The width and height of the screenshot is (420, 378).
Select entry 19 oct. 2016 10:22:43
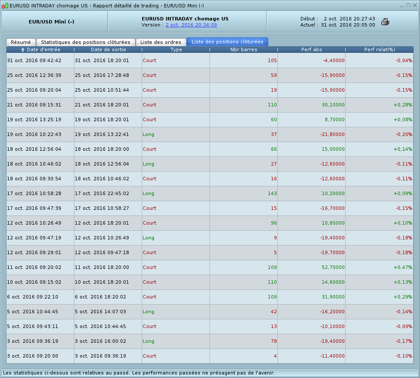point(34,134)
